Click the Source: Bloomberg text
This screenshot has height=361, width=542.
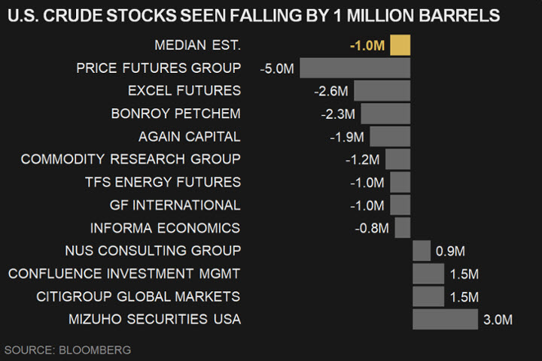click(68, 350)
